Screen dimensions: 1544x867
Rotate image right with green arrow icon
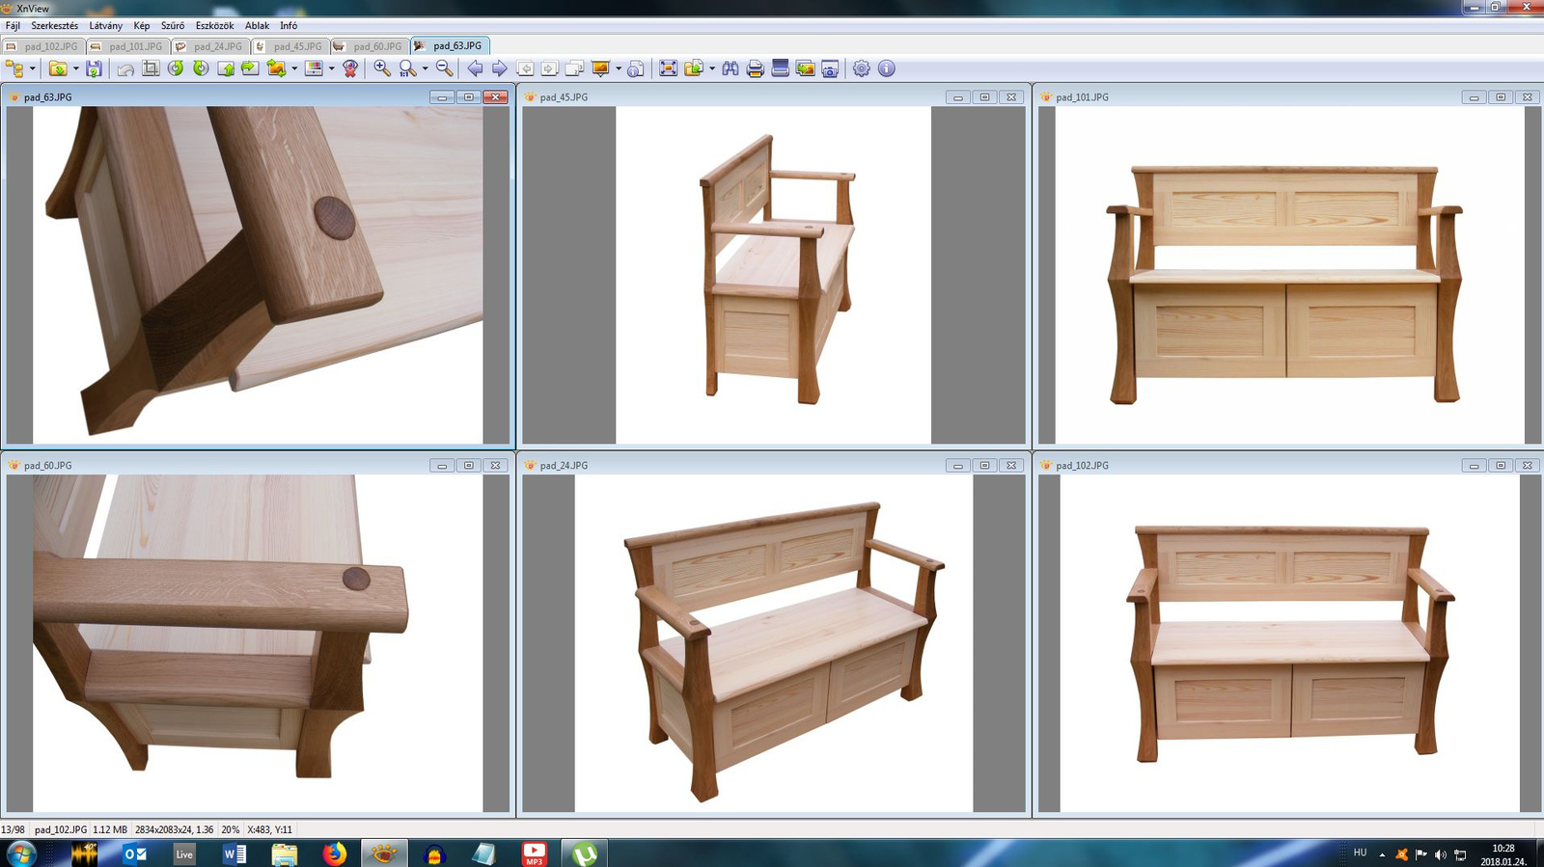201,68
